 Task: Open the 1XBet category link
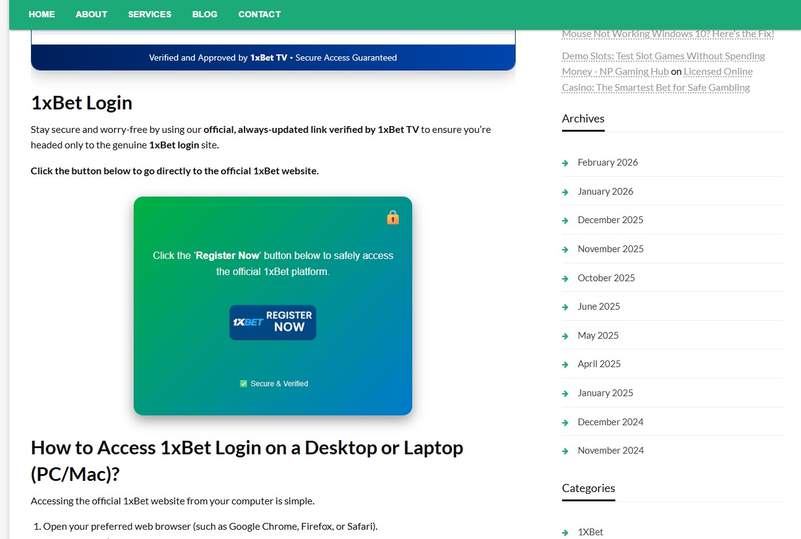590,532
